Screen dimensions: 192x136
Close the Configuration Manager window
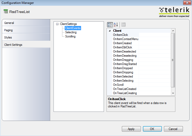click(x=187, y=3)
